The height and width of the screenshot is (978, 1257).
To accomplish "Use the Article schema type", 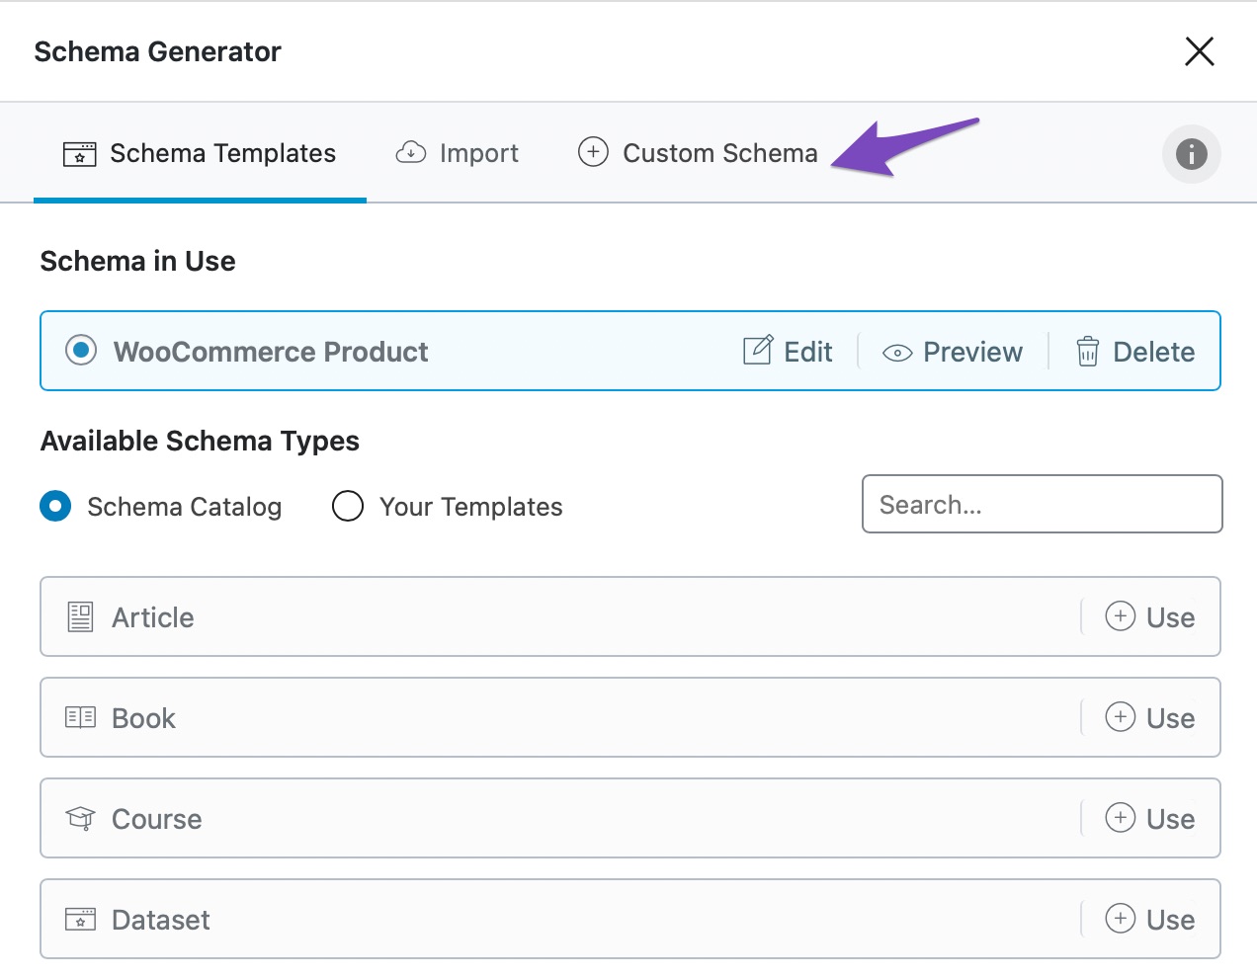I will pyautogui.click(x=1150, y=617).
